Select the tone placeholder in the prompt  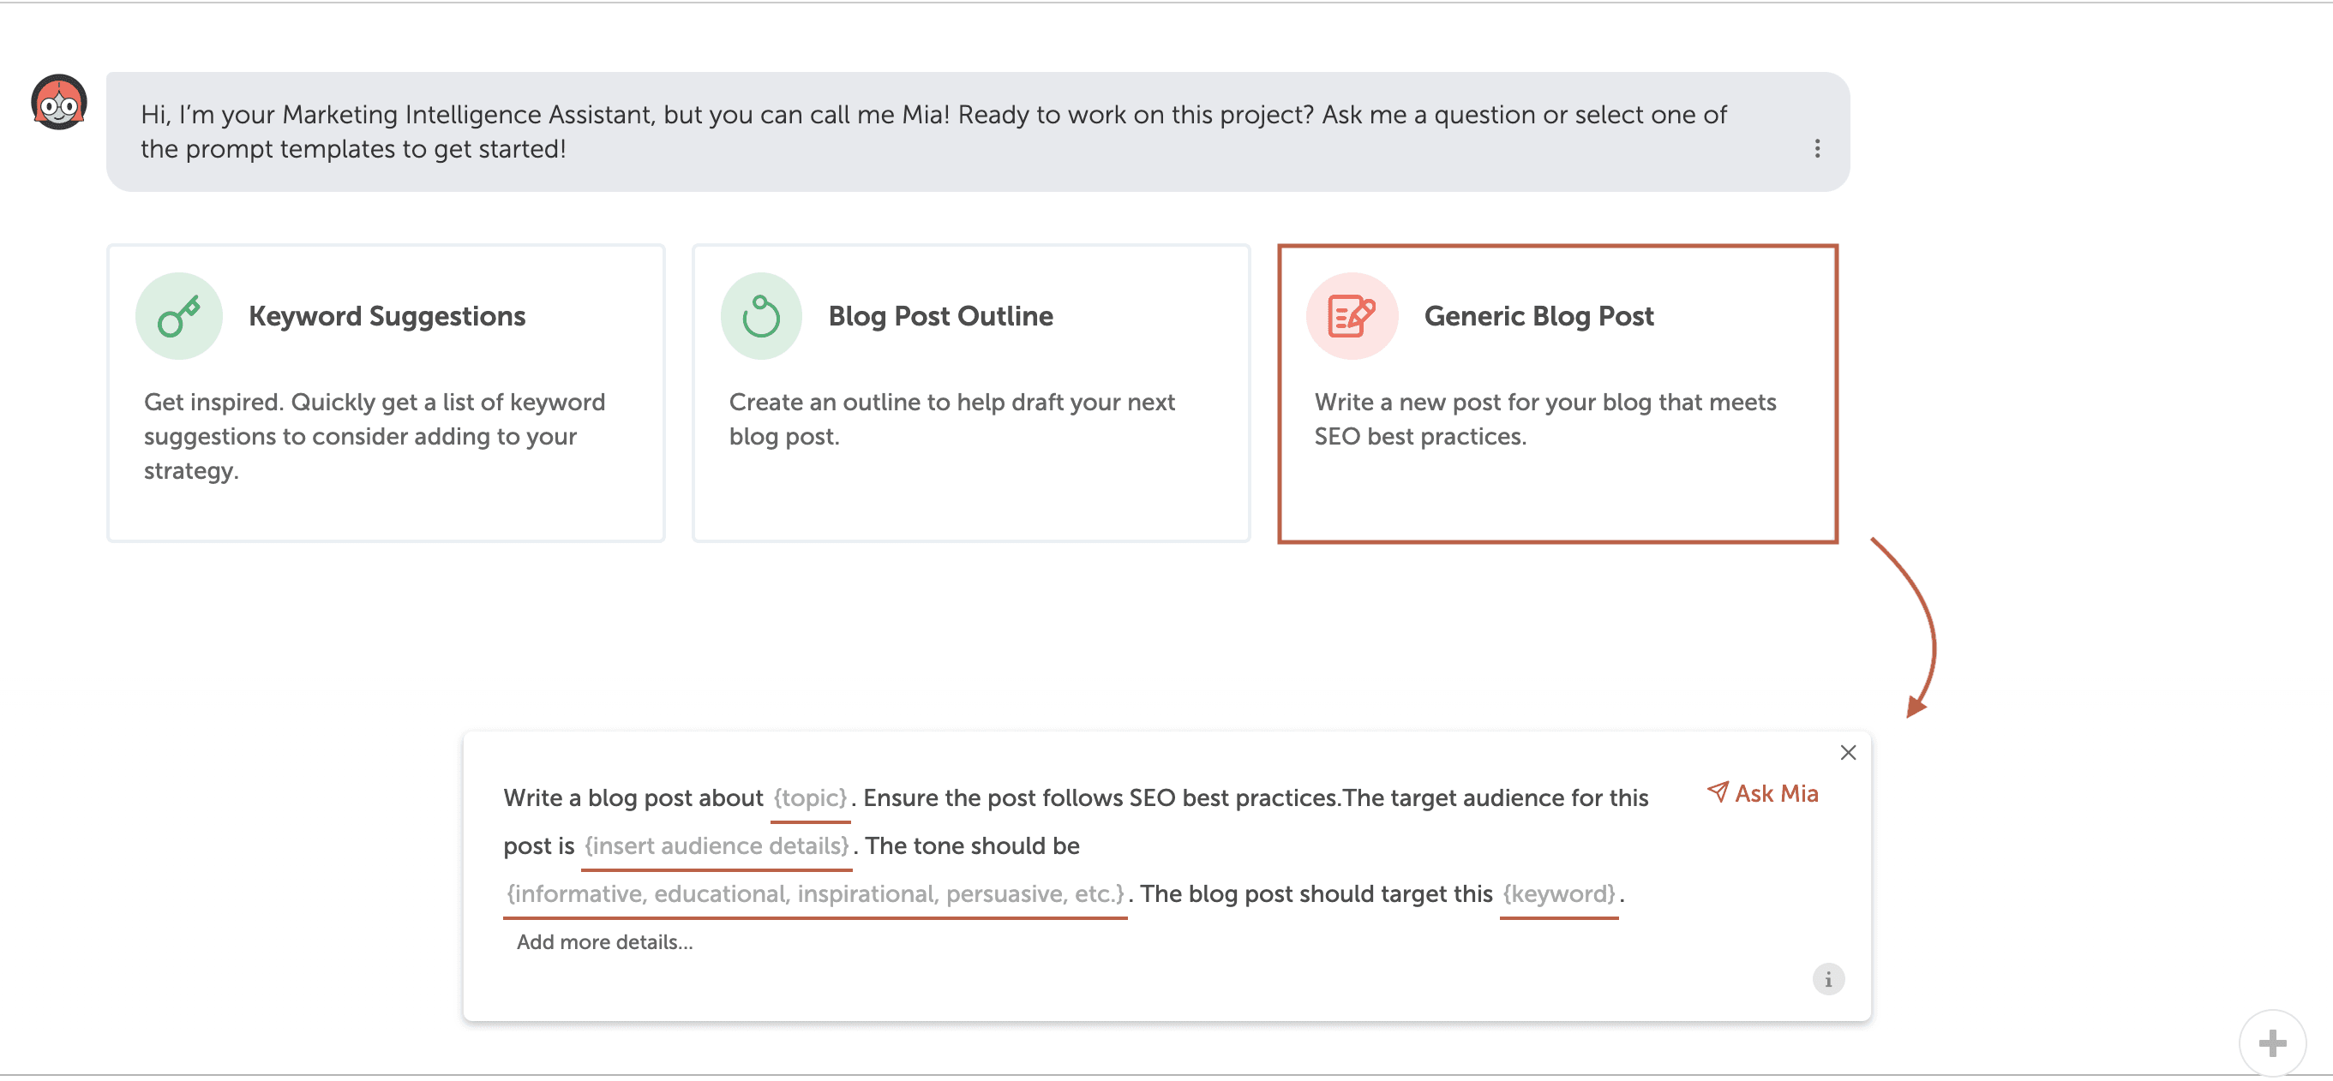814,894
